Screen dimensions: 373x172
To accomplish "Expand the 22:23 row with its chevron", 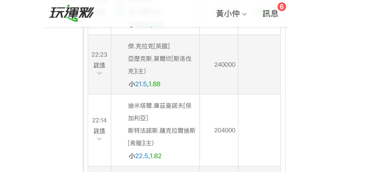I will coord(99,73).
